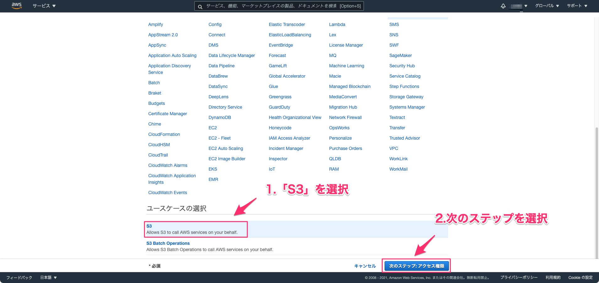Choose Application Discovery Service
Image resolution: width=599 pixels, height=283 pixels.
click(170, 69)
